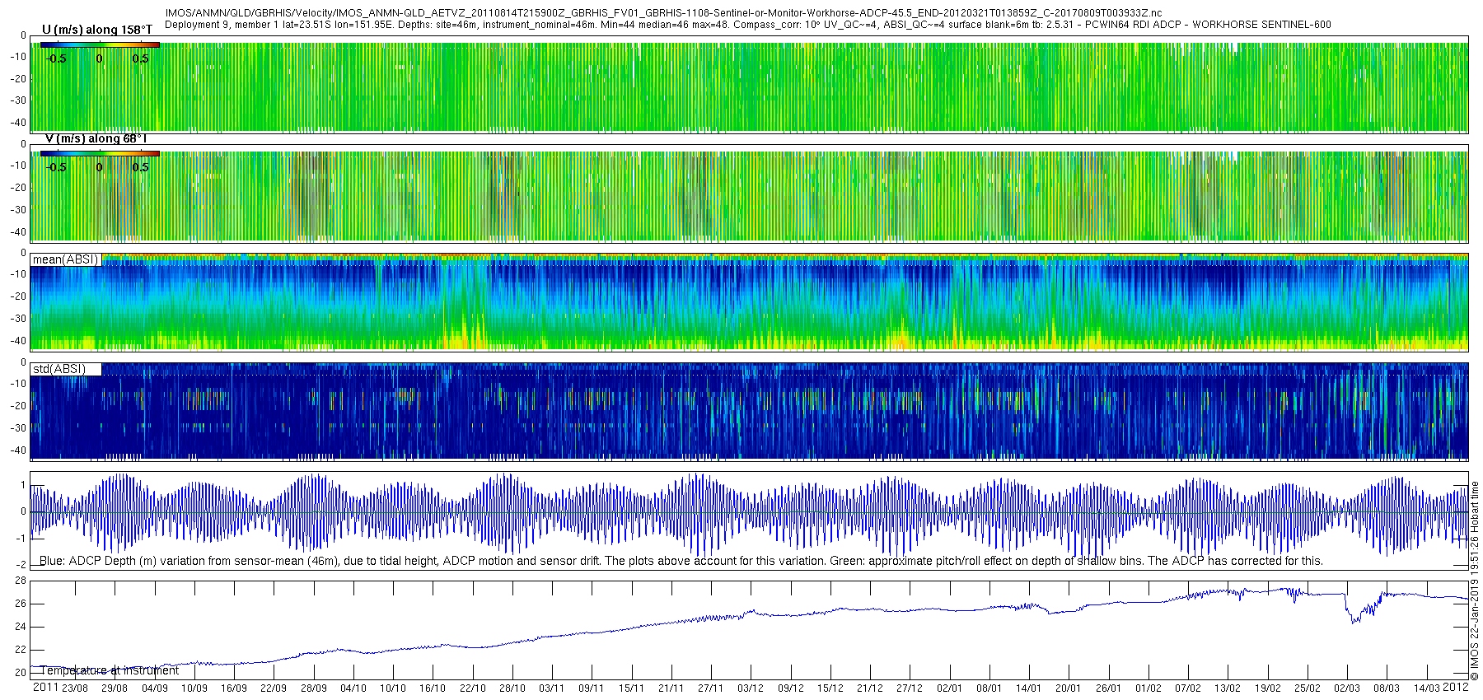Viewport: 1483px width, 700px height.
Task: Click the std(ABSI) panel label
Action: point(59,369)
